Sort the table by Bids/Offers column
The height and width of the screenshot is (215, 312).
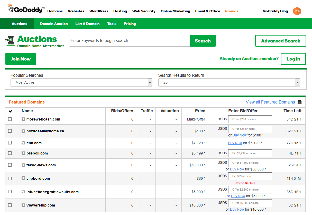click(x=122, y=111)
